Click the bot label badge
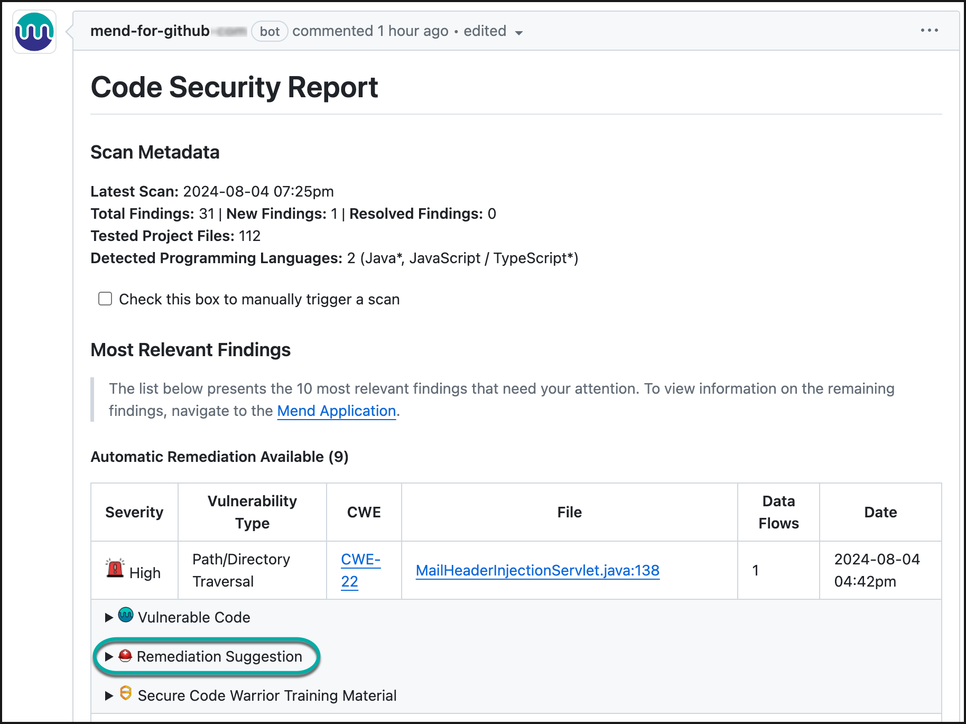This screenshot has height=724, width=966. (x=270, y=31)
